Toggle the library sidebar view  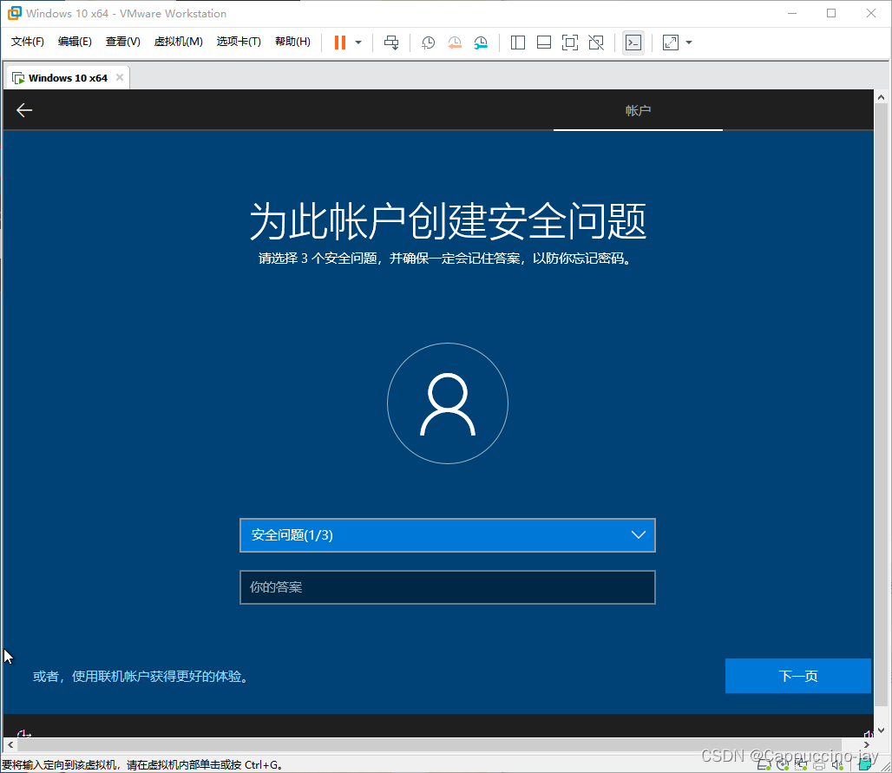pos(518,43)
